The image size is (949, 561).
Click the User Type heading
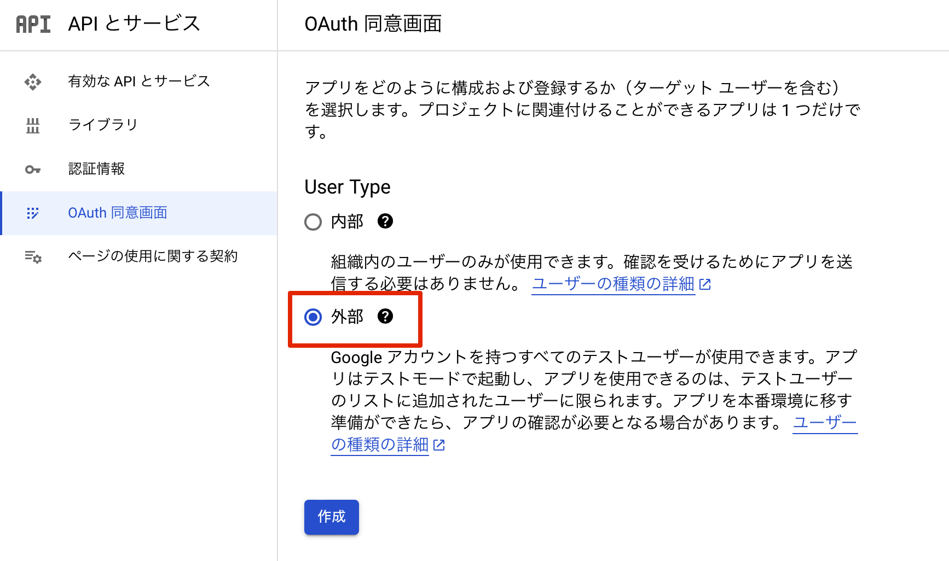[x=348, y=187]
